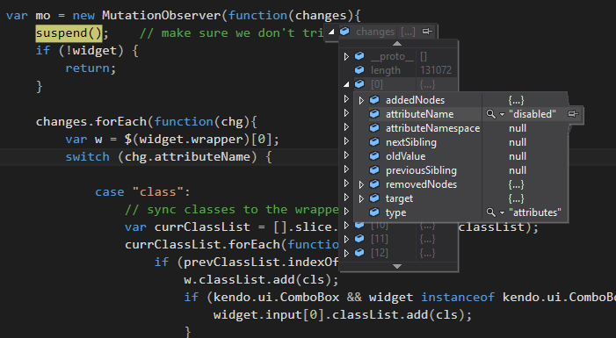Click the cube icon next to length
The height and width of the screenshot is (338, 616).
click(359, 70)
